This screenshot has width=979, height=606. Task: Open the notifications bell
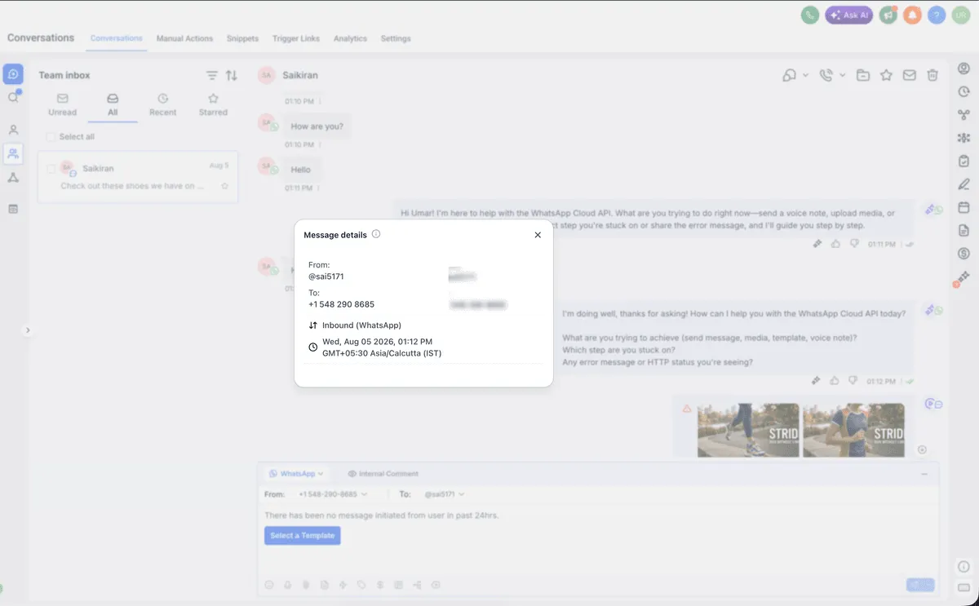(912, 15)
